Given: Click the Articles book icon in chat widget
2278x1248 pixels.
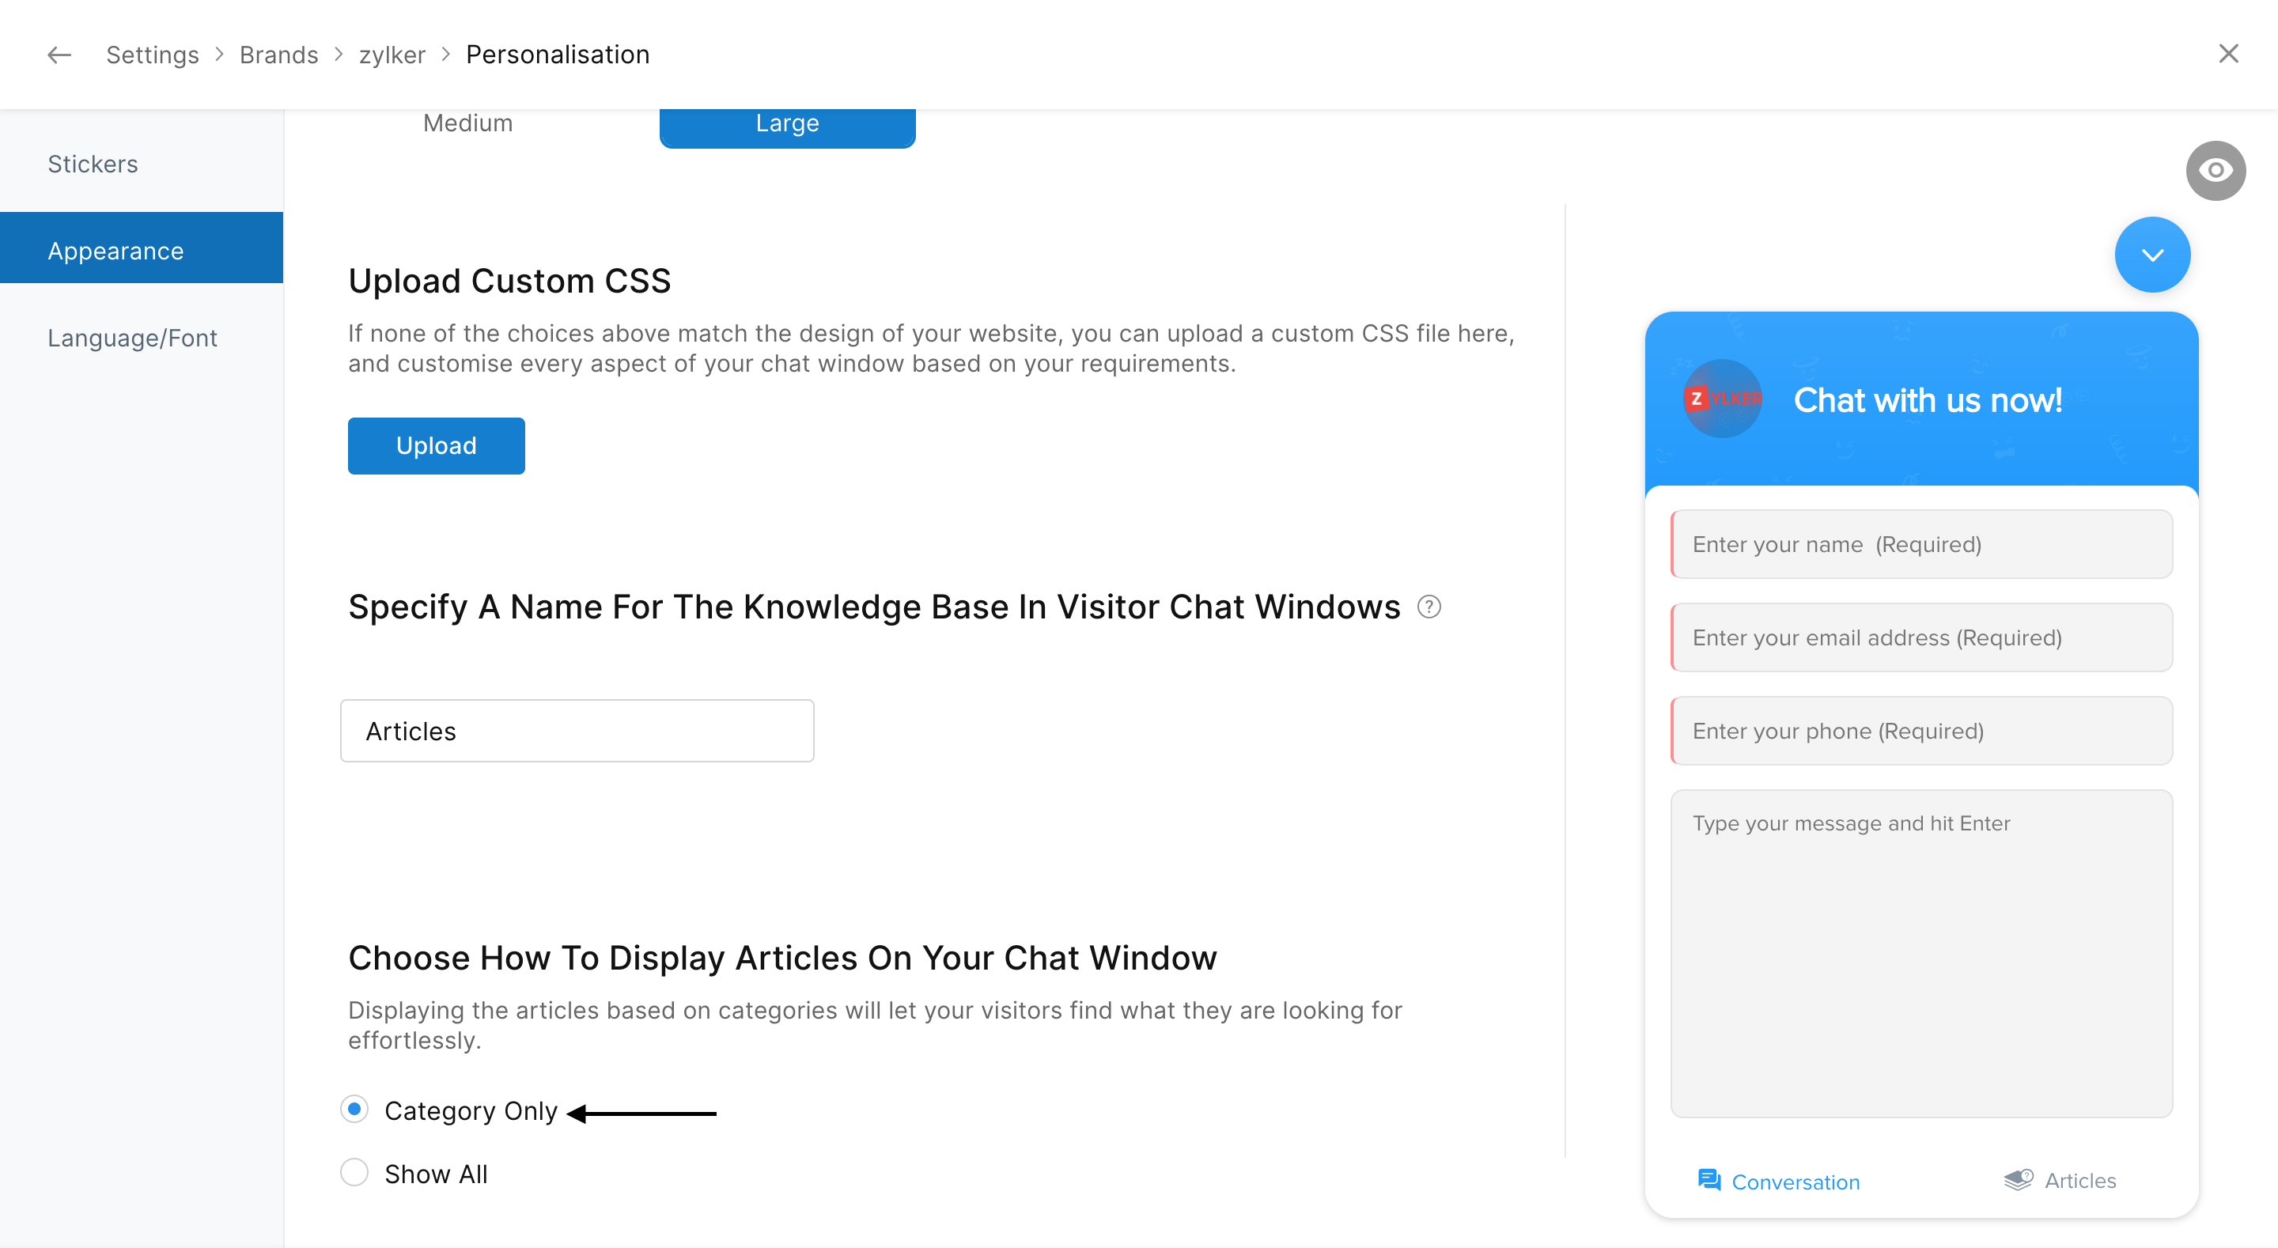Looking at the screenshot, I should pyautogui.click(x=2017, y=1180).
